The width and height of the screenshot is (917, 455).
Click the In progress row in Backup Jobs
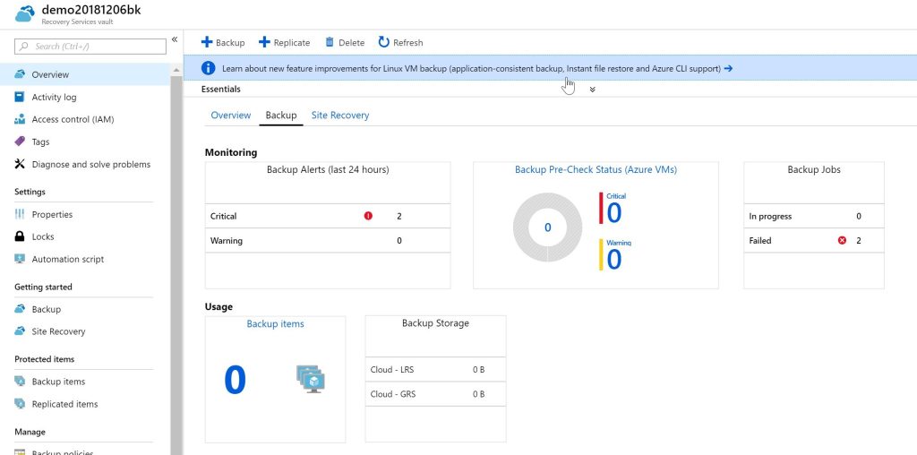[813, 216]
